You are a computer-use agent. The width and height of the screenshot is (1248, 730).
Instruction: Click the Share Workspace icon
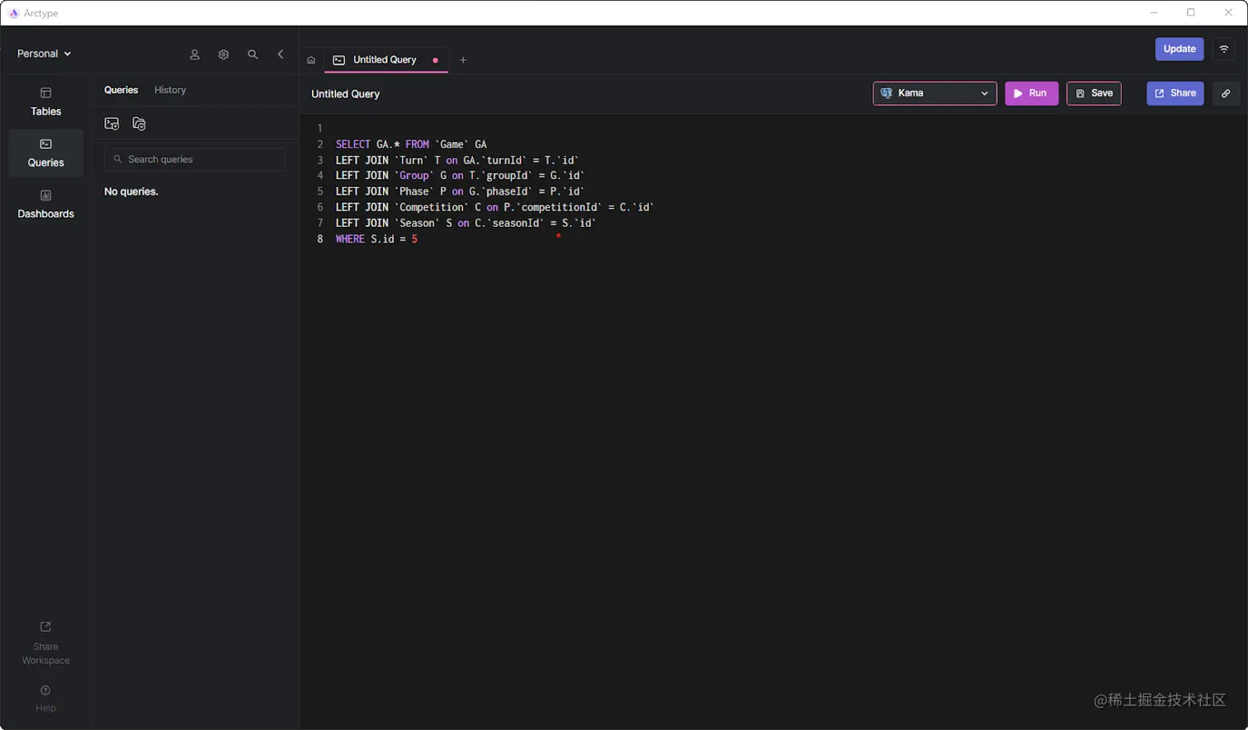45,627
